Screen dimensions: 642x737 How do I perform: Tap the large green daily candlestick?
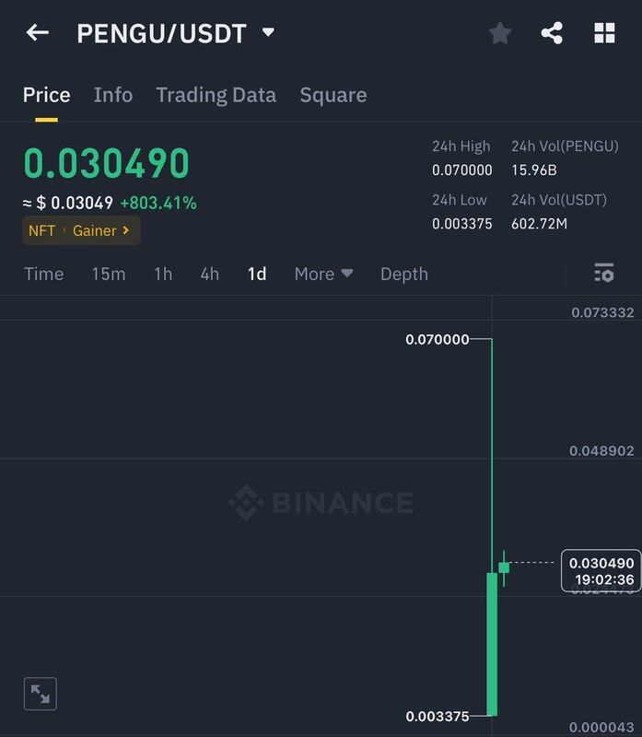pyautogui.click(x=492, y=644)
